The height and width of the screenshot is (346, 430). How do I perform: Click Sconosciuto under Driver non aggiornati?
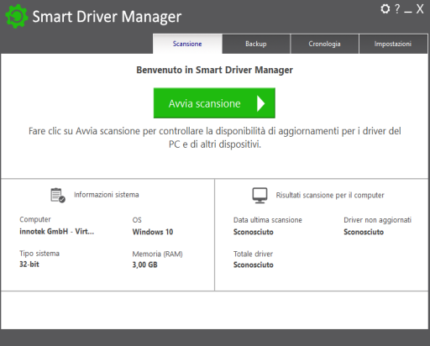tap(364, 232)
